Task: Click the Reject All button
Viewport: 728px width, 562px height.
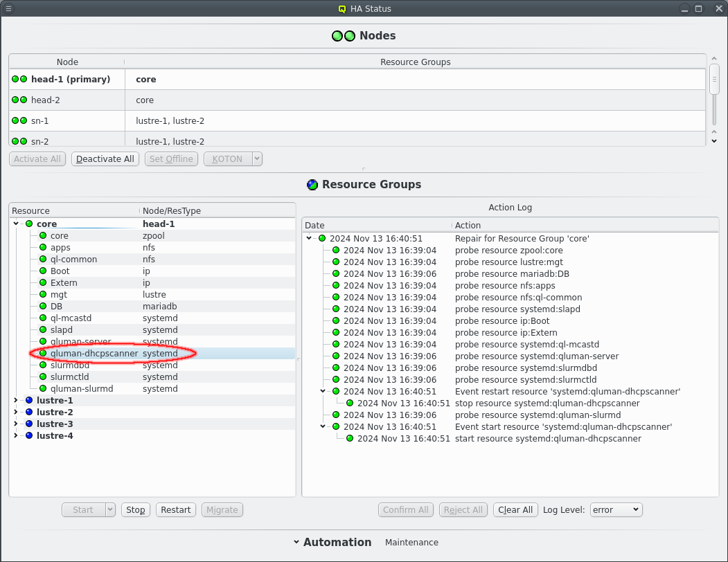Action: click(x=463, y=509)
